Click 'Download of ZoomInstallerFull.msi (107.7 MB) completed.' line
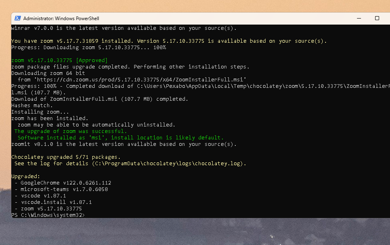Screen dimensions: 390x245 tap(100, 99)
